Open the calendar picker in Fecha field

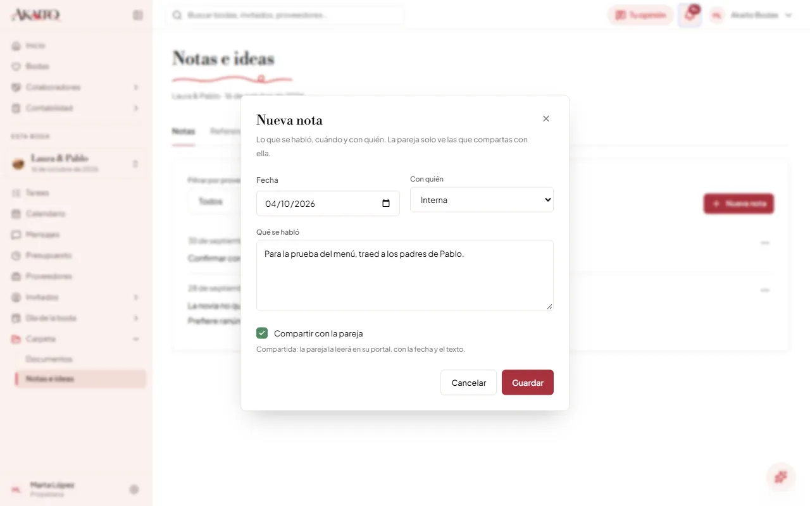coord(386,204)
